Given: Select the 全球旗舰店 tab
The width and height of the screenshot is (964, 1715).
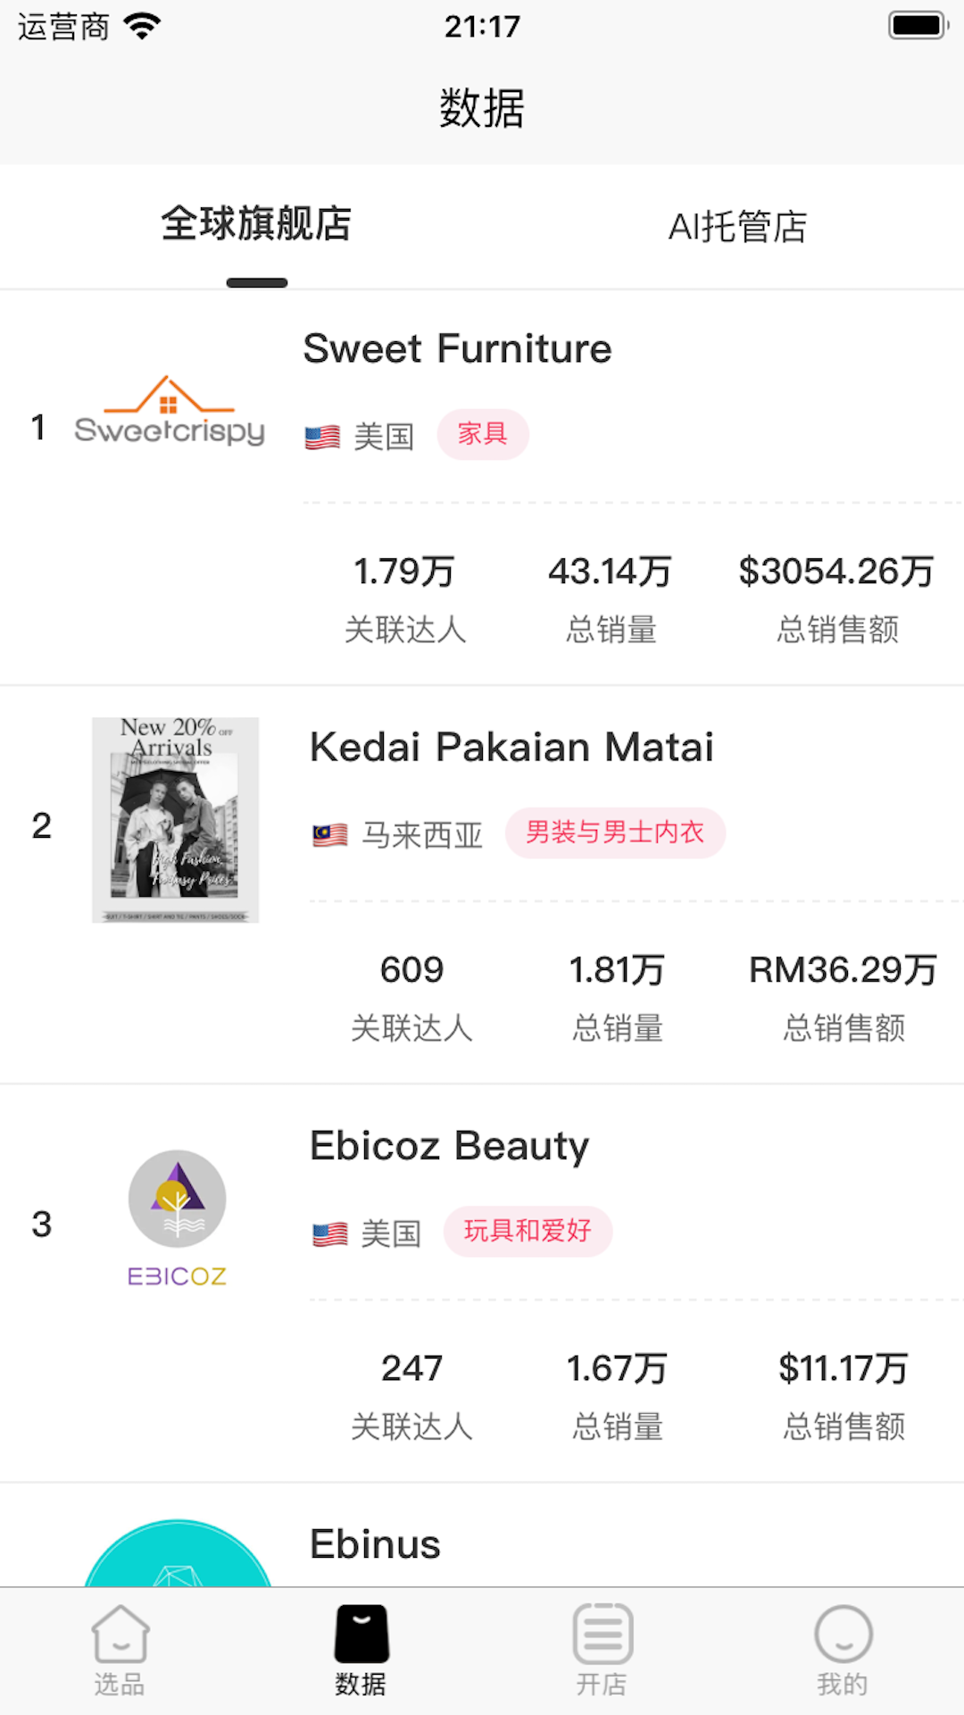Looking at the screenshot, I should tap(256, 224).
